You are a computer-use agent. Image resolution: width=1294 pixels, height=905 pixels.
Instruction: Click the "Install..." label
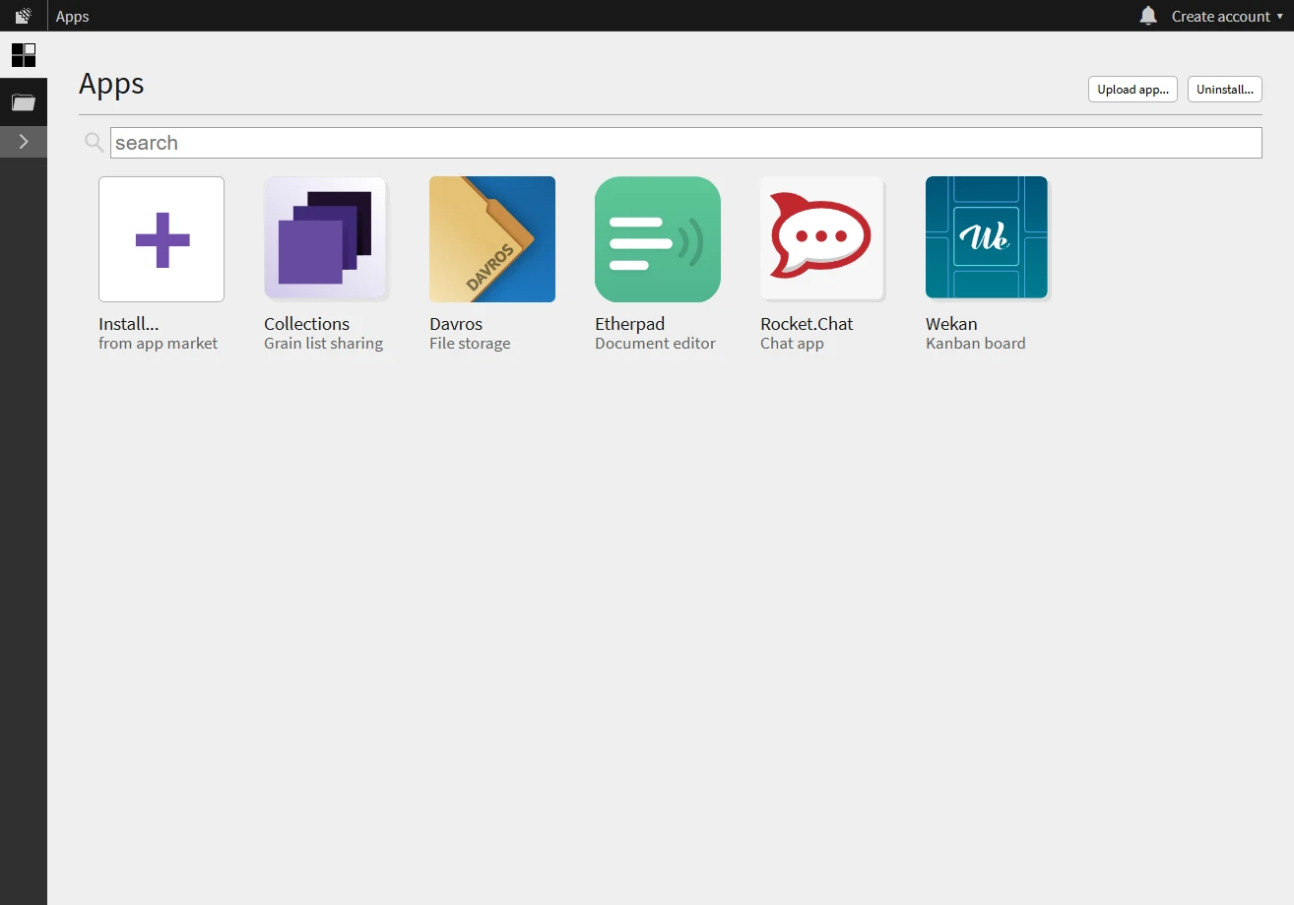[x=128, y=324]
